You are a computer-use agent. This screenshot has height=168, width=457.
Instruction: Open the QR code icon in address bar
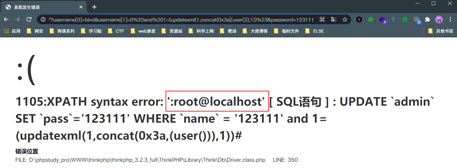(322, 19)
